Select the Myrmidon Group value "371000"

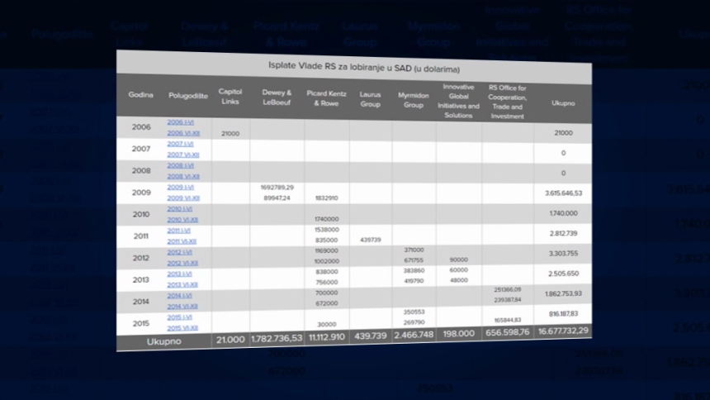(x=414, y=250)
